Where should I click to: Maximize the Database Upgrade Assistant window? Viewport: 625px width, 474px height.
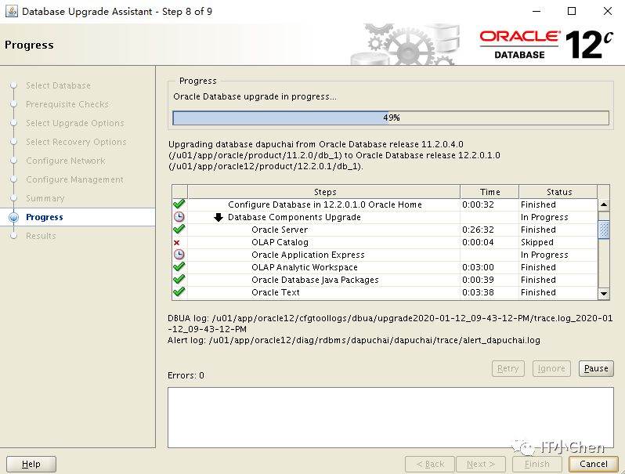(x=572, y=11)
